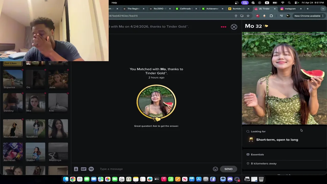Viewport: 327px width, 184px height.
Task: Open Finder from the Dock
Action: tap(66, 179)
